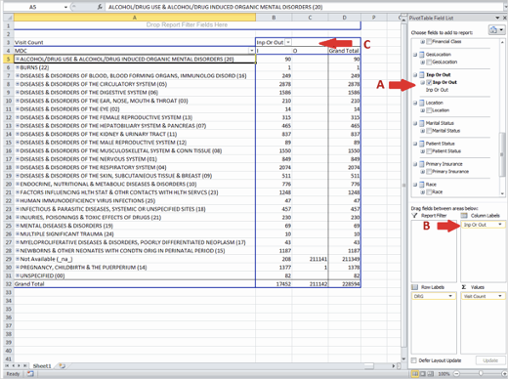
Task: Go to first sheet navigation arrow
Action: [7, 366]
